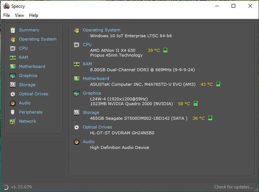Click the Operating System Windows flag sidebar icon
The width and height of the screenshot is (259, 192).
(x=13, y=39)
